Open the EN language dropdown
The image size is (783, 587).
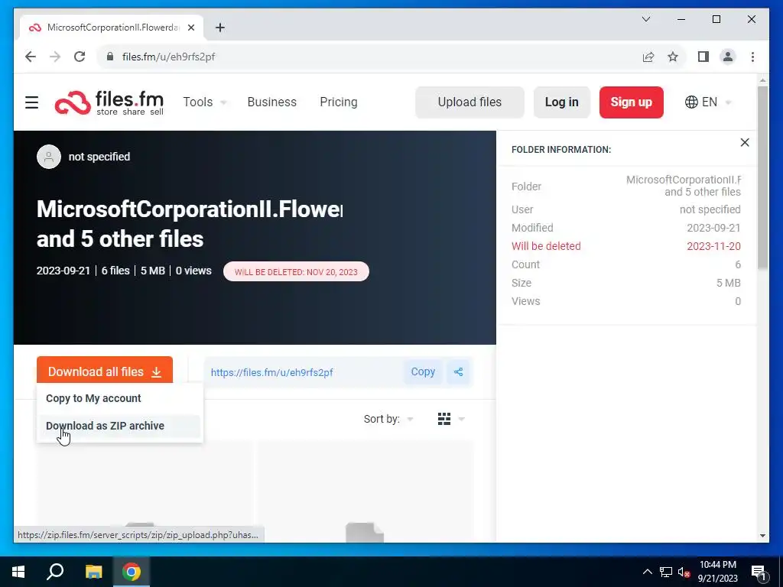(708, 102)
